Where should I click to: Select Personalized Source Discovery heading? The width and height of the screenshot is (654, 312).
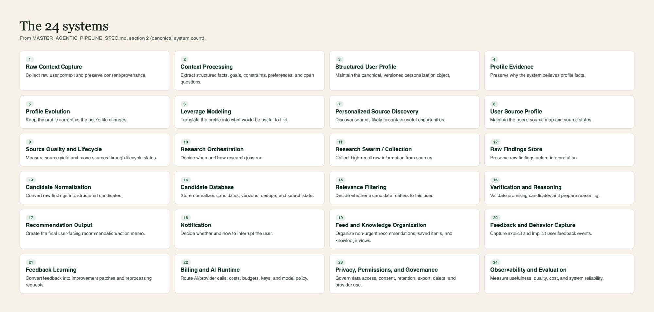coord(377,111)
